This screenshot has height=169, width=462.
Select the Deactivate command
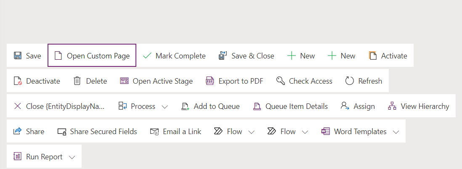coord(37,81)
